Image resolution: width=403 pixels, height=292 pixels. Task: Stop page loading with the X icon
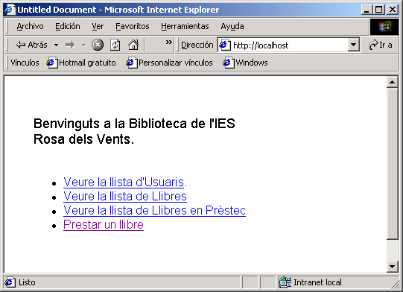pyautogui.click(x=98, y=45)
